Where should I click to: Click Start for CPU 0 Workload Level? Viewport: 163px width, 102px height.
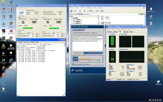(x=37, y=33)
